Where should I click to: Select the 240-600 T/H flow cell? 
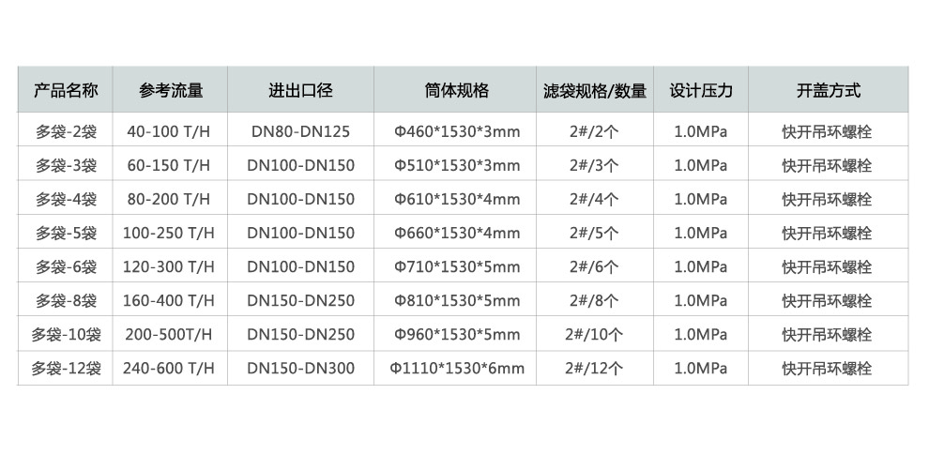click(x=170, y=369)
